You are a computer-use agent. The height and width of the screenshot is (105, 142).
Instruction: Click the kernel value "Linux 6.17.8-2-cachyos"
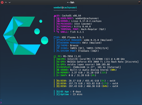click(x=86, y=21)
